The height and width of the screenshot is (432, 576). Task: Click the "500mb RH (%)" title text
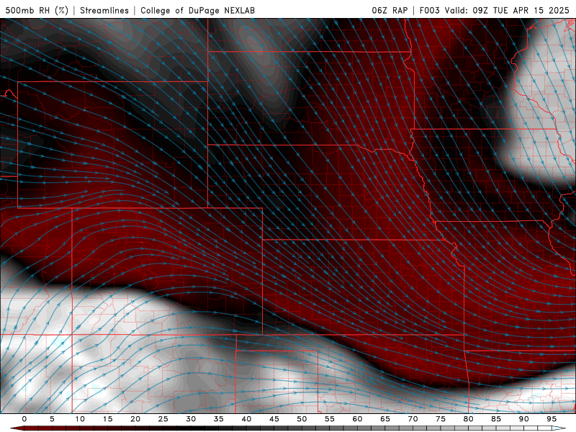[x=37, y=10]
